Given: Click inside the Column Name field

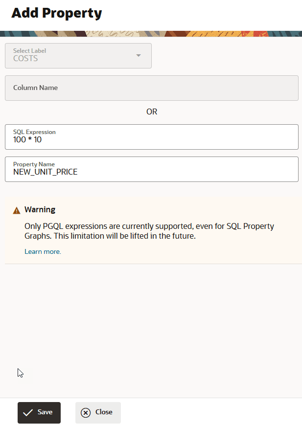Looking at the screenshot, I should (x=151, y=88).
